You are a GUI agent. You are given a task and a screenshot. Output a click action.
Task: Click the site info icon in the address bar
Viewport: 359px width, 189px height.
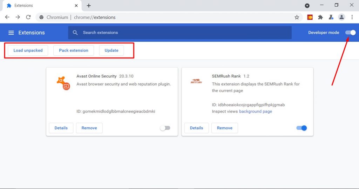[x=41, y=17]
